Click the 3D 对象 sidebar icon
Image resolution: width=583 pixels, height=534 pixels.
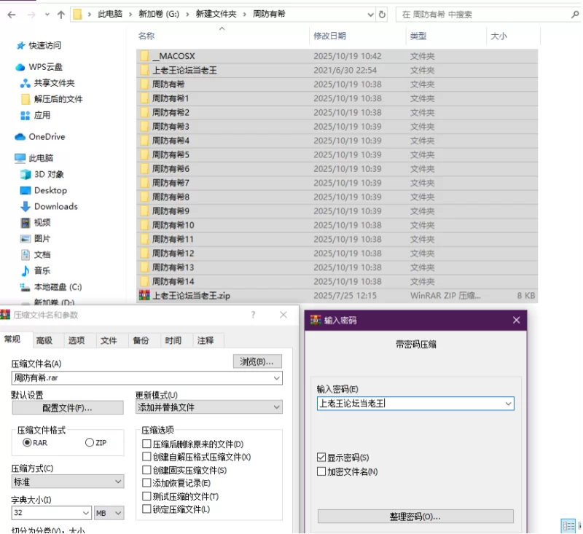pos(26,174)
